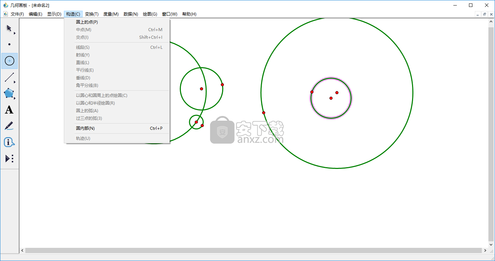Minimize the inner document window
Image resolution: width=495 pixels, height=261 pixels.
(478, 14)
